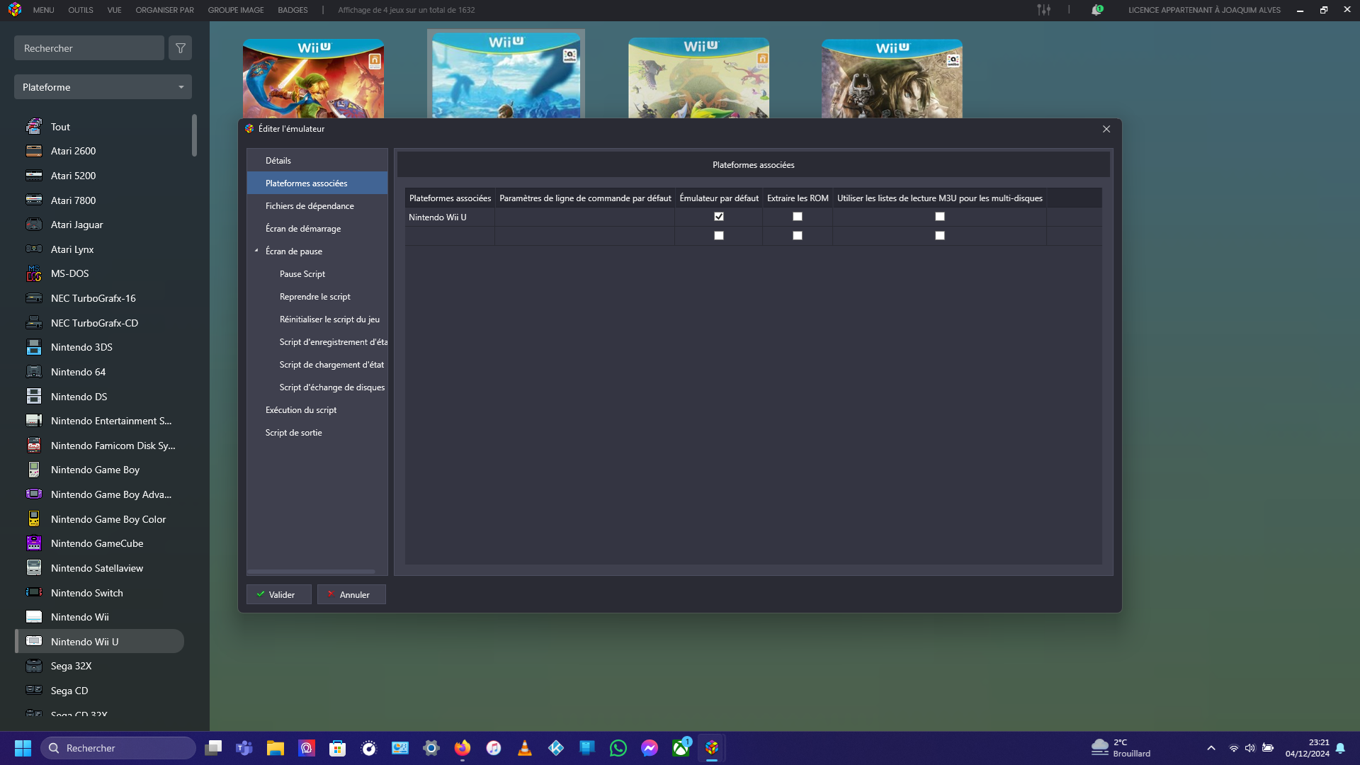This screenshot has width=1360, height=765.
Task: Check Extraire les ROM box in empty row
Action: (x=798, y=236)
